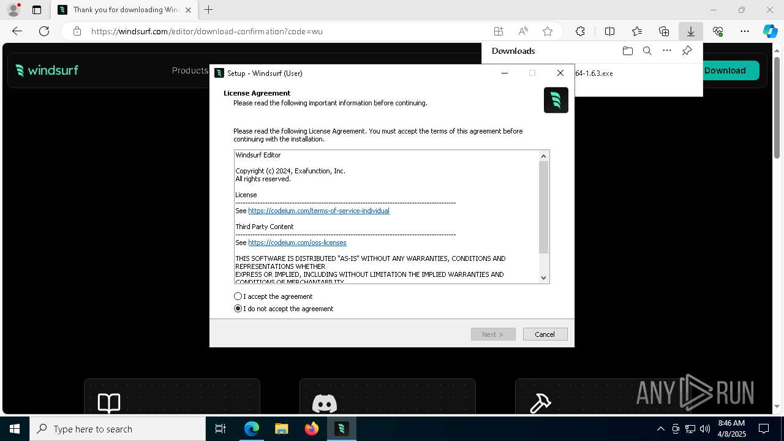Screen dimensions: 784x441
Task: Click the Windsurf site logo
Action: tap(47, 70)
